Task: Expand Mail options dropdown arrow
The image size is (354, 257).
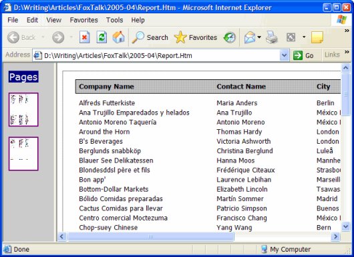Action: click(x=259, y=37)
